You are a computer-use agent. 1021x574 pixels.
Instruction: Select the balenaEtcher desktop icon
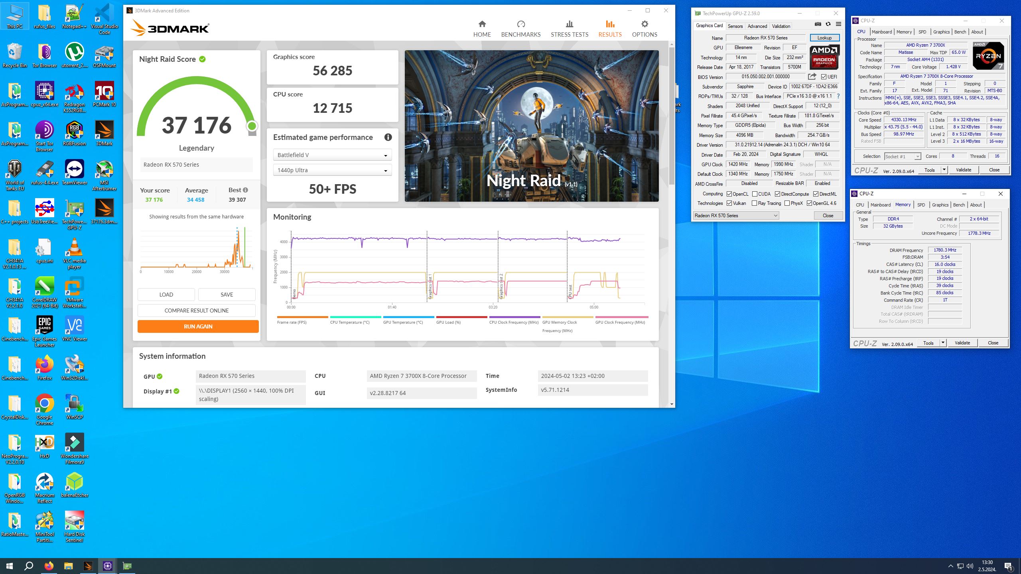pos(74,485)
